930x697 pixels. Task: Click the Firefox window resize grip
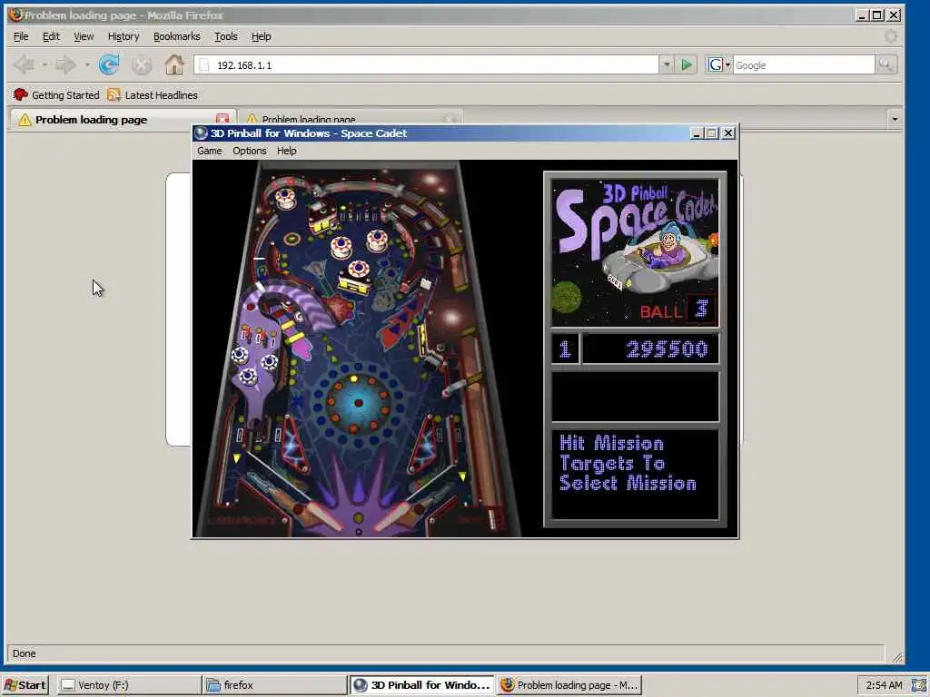click(x=898, y=657)
